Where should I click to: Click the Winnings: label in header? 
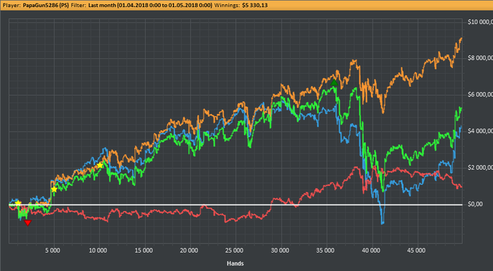coord(227,6)
